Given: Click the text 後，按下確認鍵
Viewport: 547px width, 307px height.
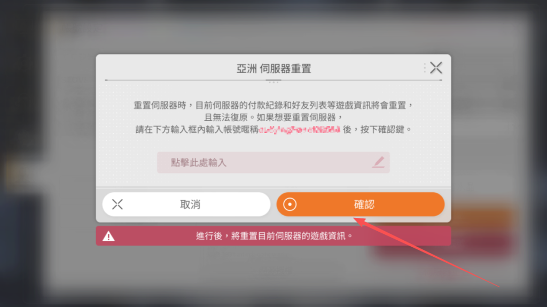Looking at the screenshot, I should 378,130.
